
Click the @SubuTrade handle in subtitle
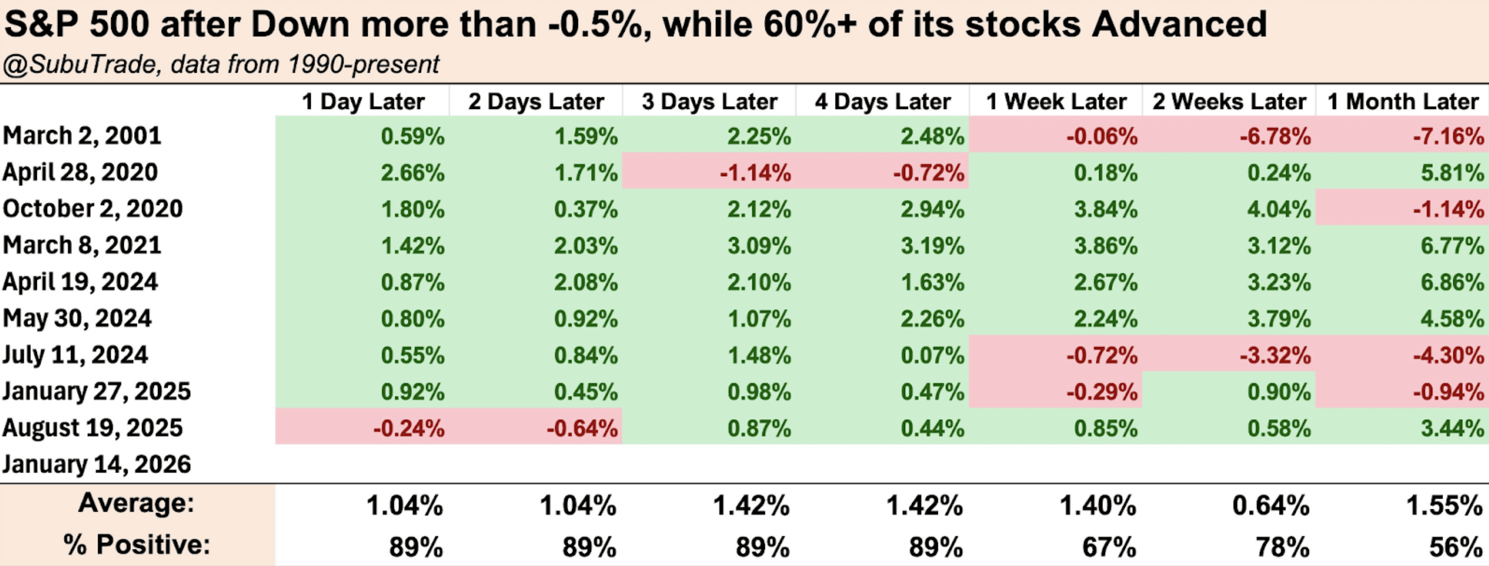pyautogui.click(x=80, y=64)
